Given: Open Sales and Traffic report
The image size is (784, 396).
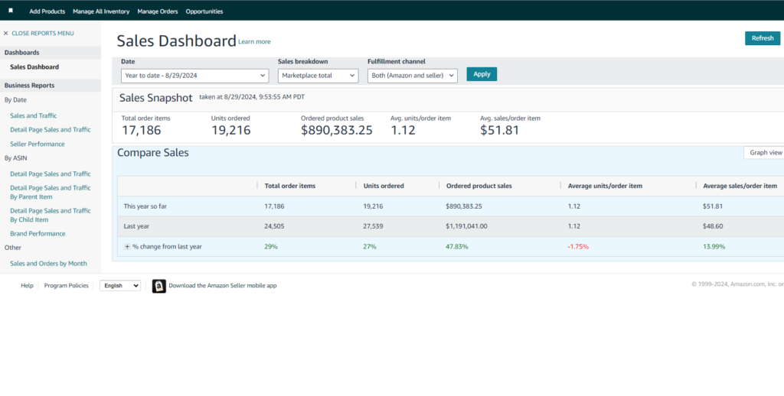Looking at the screenshot, I should (x=34, y=115).
